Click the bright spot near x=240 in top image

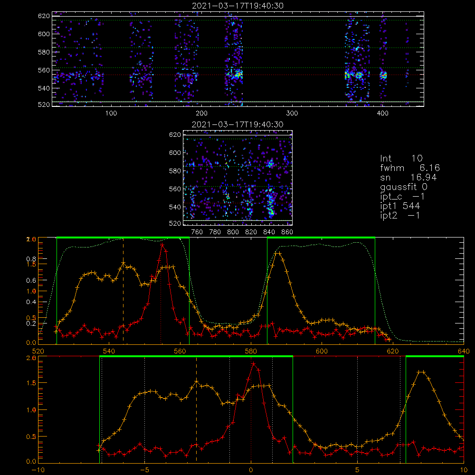pyautogui.click(x=237, y=74)
